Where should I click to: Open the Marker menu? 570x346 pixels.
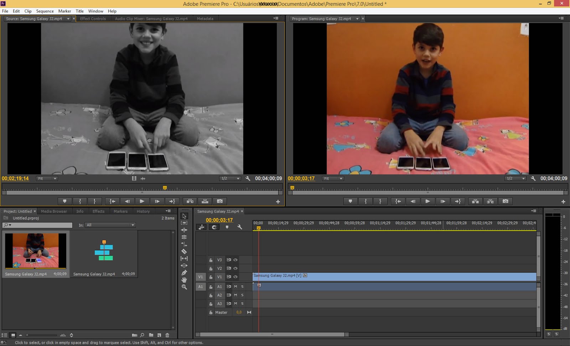[x=64, y=11]
